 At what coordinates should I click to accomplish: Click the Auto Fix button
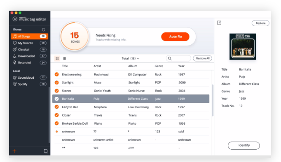[175, 37]
